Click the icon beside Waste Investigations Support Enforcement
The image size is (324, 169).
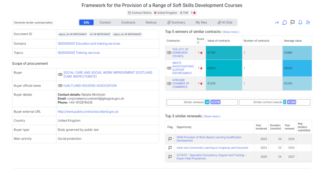(169, 68)
